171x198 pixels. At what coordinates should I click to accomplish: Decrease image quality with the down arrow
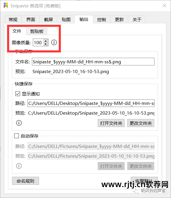coord(46,44)
